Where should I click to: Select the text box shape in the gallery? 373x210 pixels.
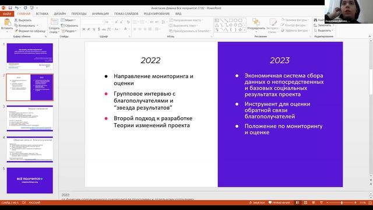[x=217, y=20]
